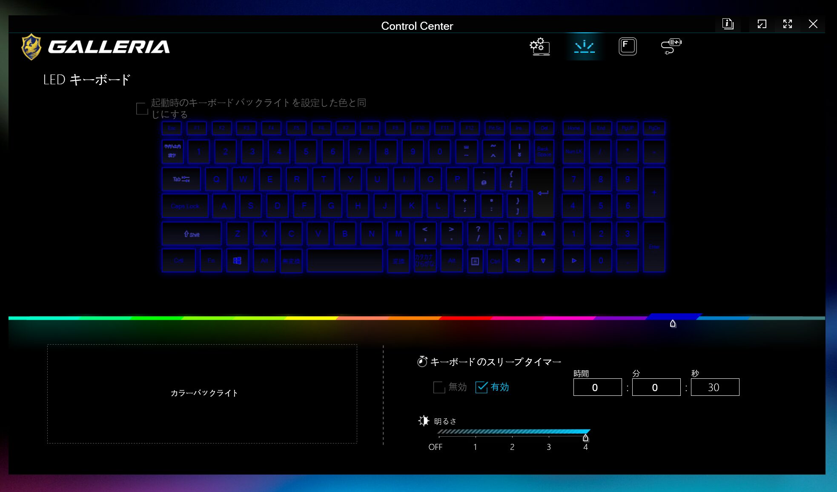Image resolution: width=837 pixels, height=492 pixels.
Task: Click the 分 minutes input field
Action: pyautogui.click(x=656, y=387)
